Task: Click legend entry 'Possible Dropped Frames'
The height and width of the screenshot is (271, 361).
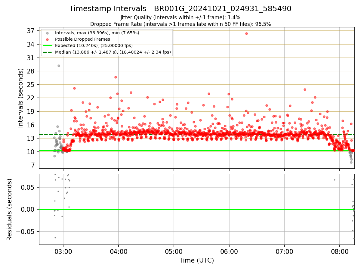Action: pyautogui.click(x=82, y=39)
